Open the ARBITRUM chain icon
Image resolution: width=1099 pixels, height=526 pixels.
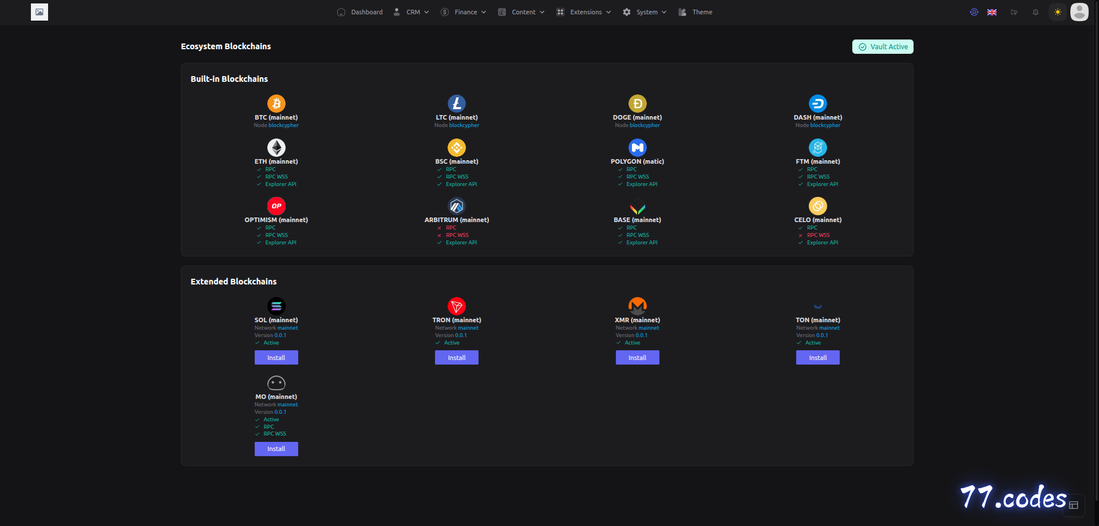[x=457, y=206]
